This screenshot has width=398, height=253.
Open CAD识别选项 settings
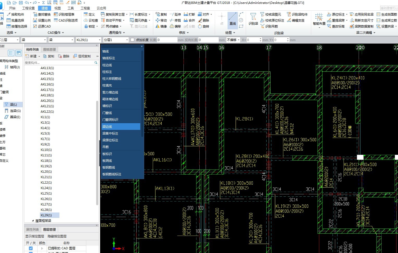pyautogui.click(x=66, y=20)
